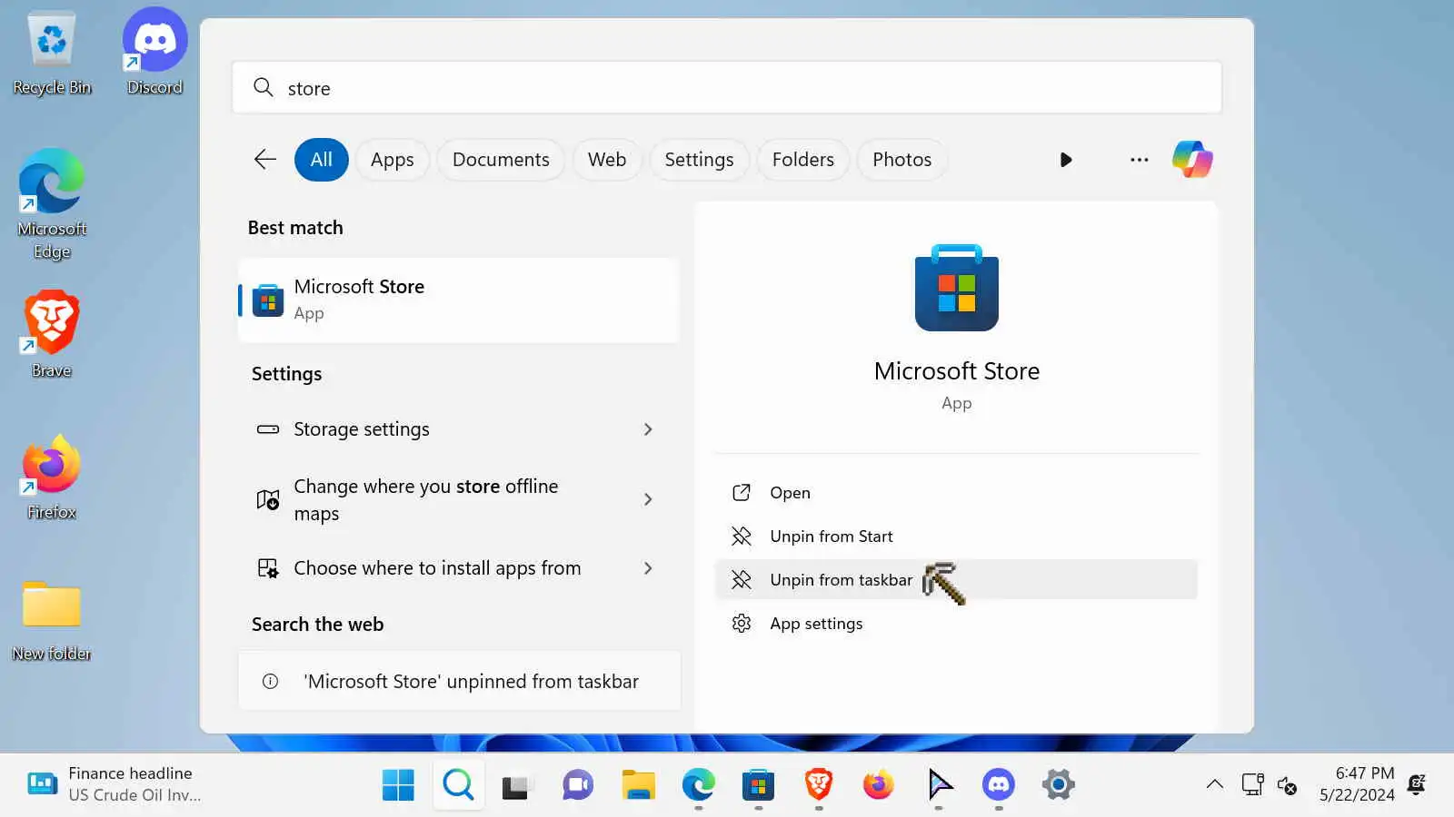The width and height of the screenshot is (1454, 817).
Task: Open App settings for Microsoft Store
Action: coord(956,624)
